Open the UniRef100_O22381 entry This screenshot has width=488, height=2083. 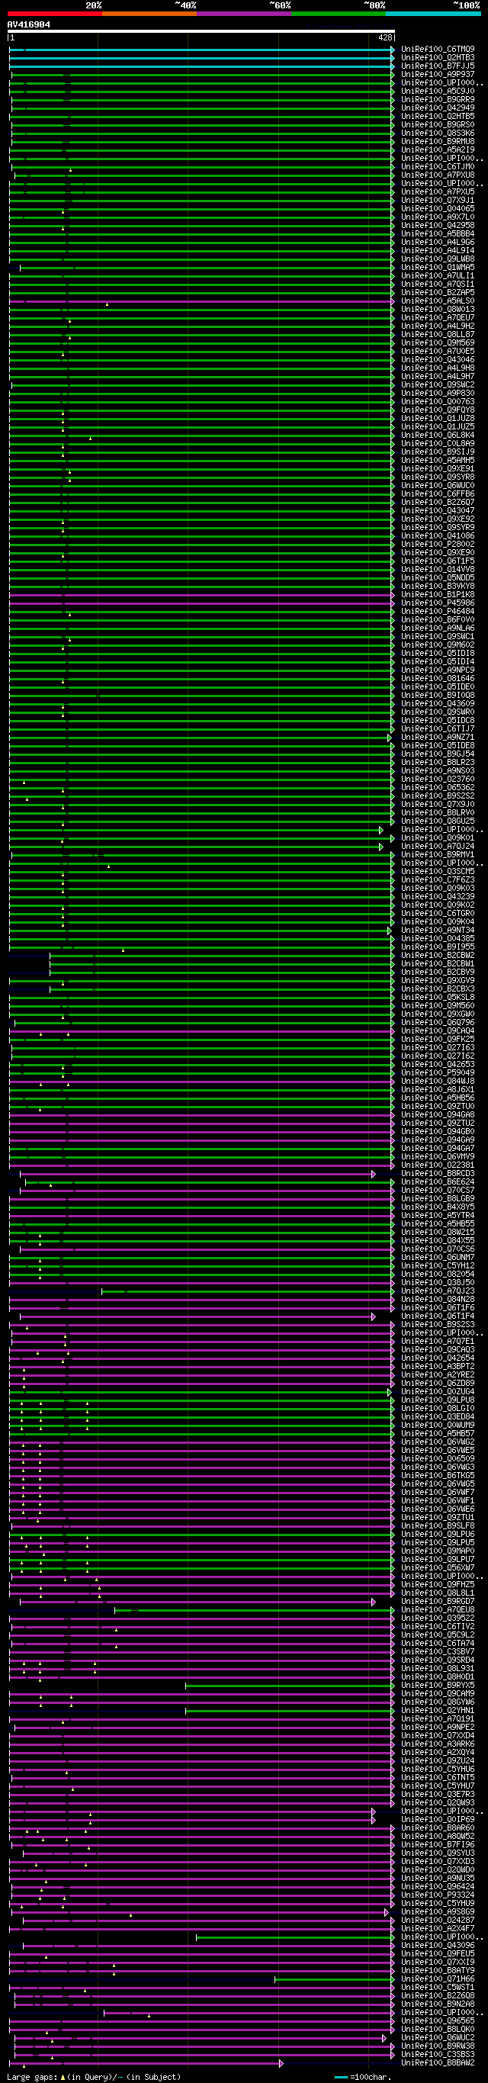(x=437, y=1165)
